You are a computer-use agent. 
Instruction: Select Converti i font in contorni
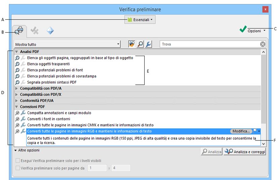[49, 119]
